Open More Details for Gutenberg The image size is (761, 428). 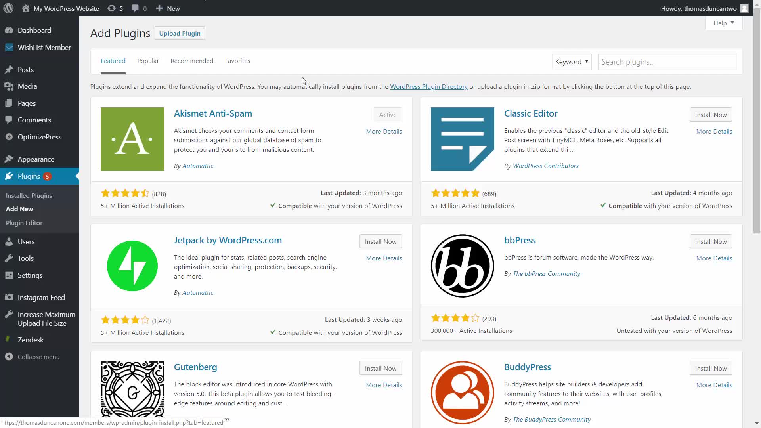click(384, 385)
